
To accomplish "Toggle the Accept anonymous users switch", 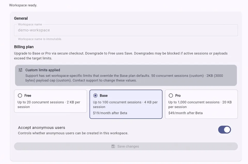I will [224, 130].
